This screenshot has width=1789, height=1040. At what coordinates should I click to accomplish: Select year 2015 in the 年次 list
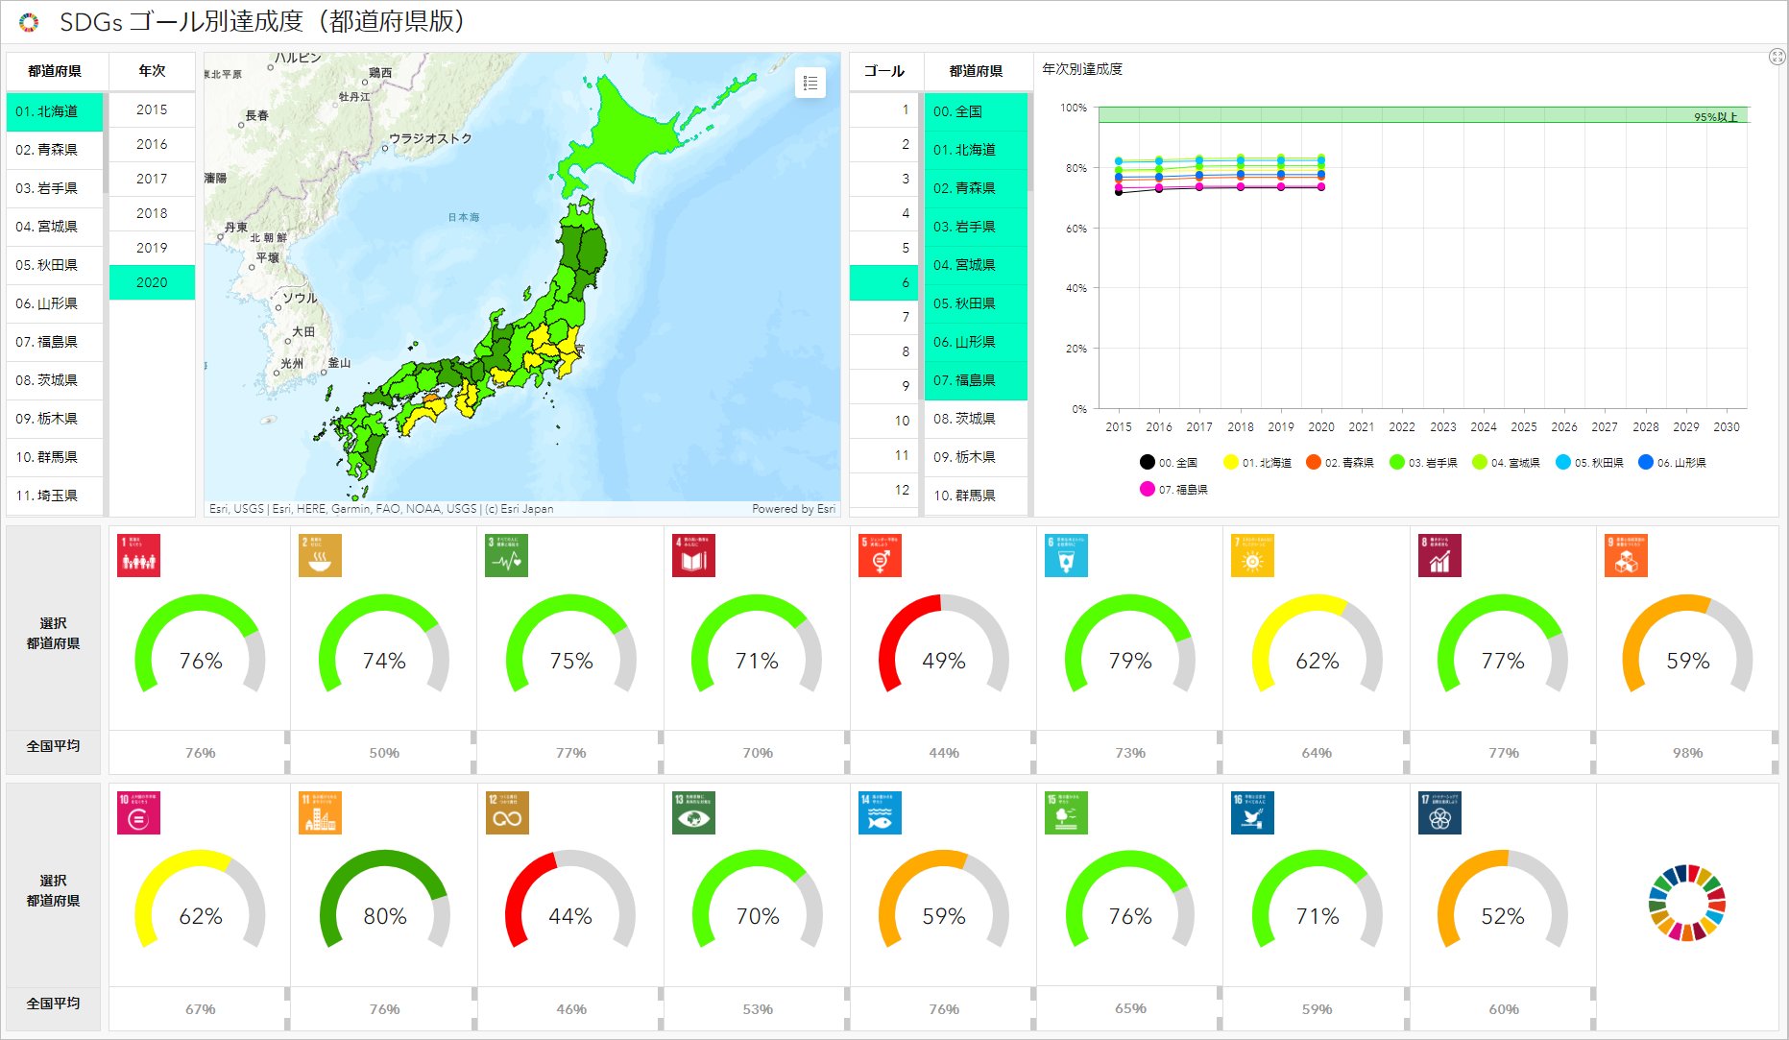(152, 109)
